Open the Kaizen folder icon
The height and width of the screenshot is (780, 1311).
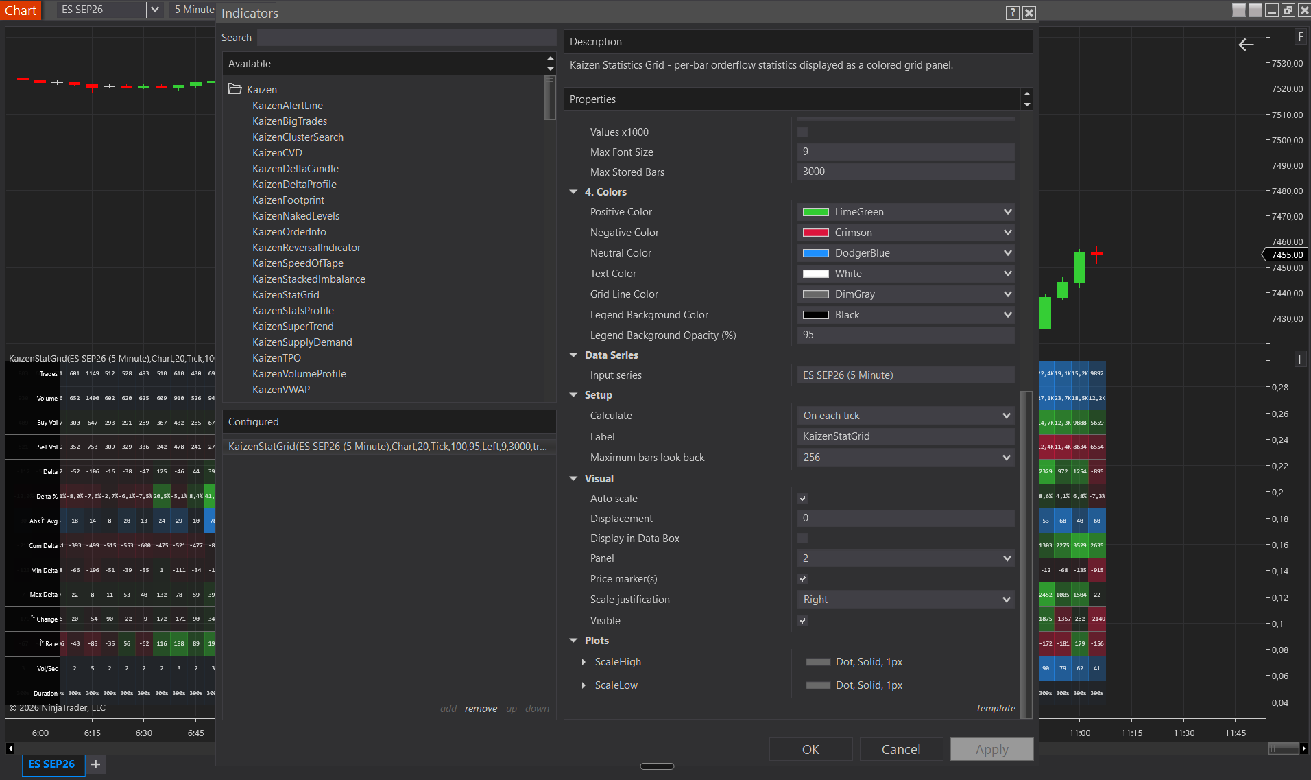(235, 89)
